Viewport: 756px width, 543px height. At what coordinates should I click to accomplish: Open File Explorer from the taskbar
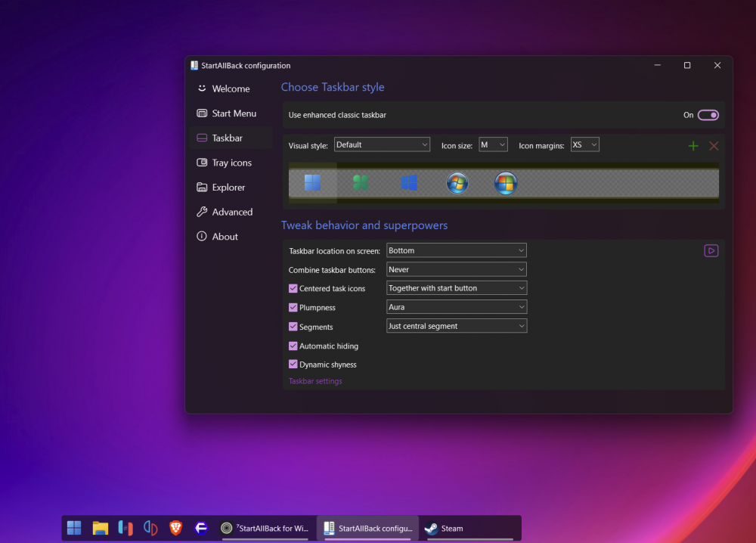tap(100, 528)
